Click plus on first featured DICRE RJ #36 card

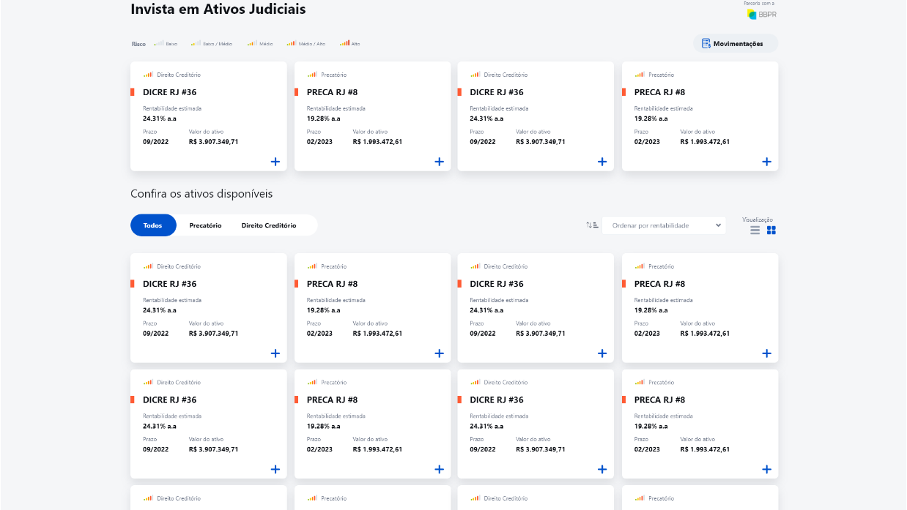[275, 162]
